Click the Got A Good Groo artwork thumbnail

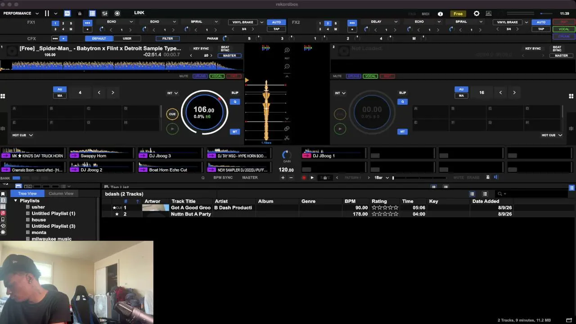click(x=156, y=208)
